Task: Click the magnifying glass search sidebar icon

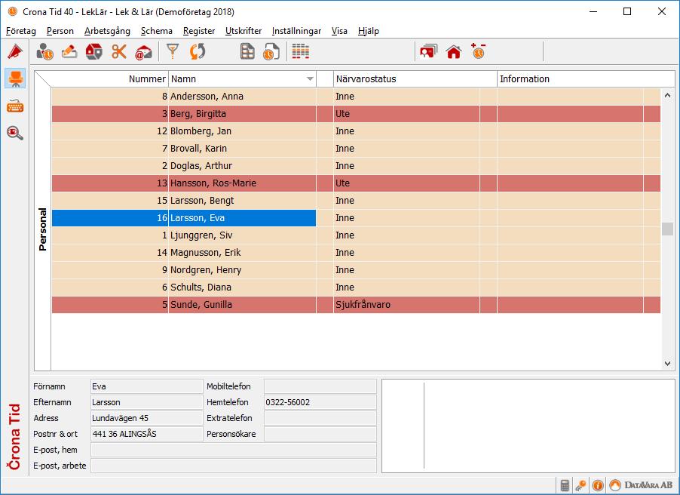Action: (15, 133)
